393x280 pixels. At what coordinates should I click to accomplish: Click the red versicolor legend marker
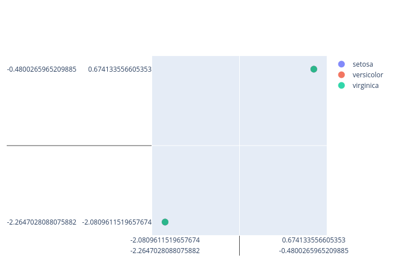click(341, 75)
